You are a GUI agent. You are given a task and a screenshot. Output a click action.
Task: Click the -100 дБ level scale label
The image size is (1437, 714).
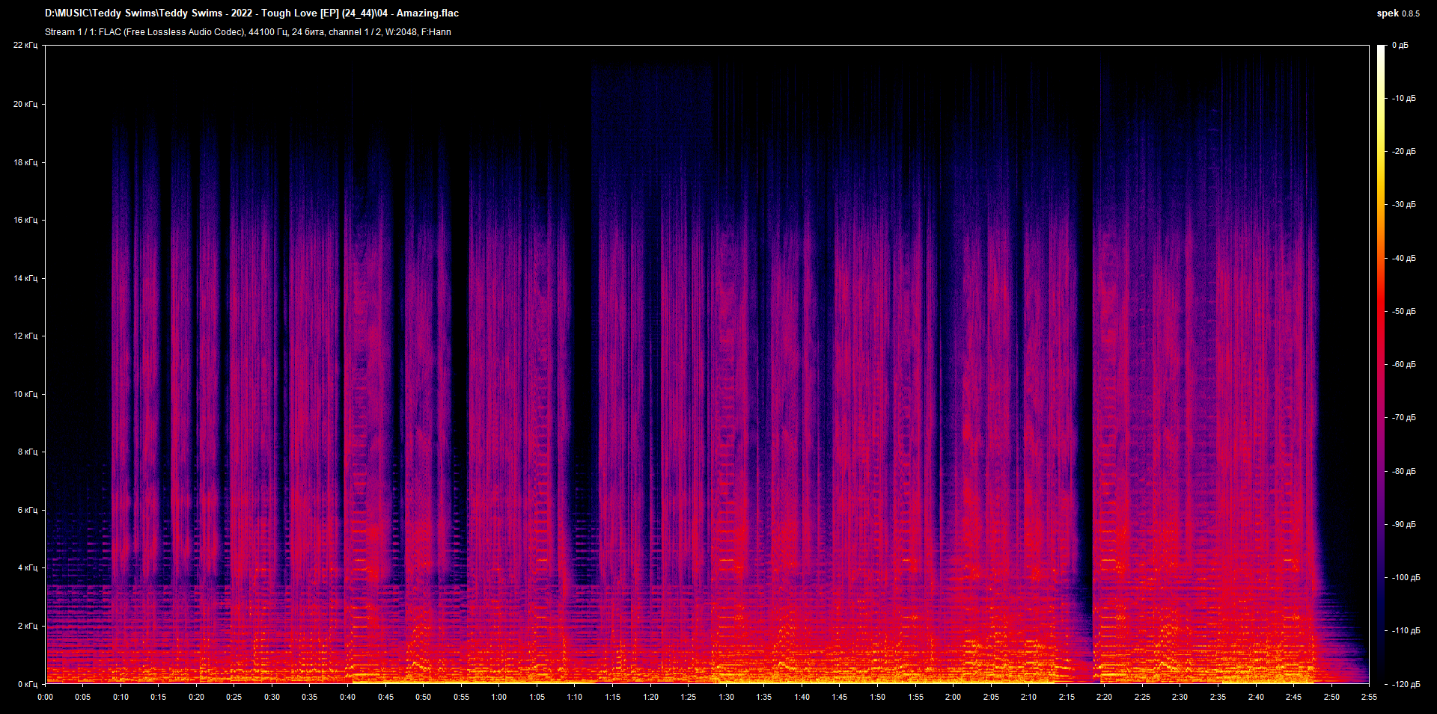[1406, 578]
